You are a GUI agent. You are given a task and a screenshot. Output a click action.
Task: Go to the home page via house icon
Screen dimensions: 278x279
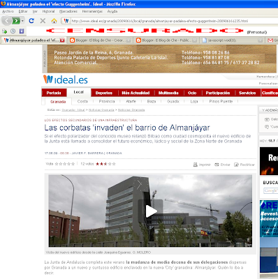(x=54, y=21)
